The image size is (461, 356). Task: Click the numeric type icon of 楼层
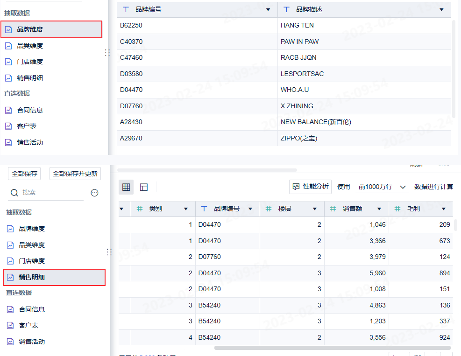(x=269, y=209)
